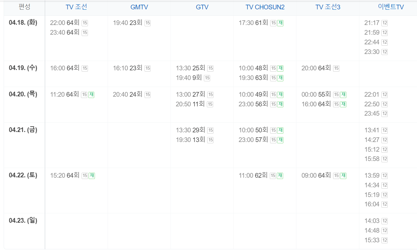
Task: Click the 15:12 이벤트TV time entry
Action: click(x=372, y=149)
